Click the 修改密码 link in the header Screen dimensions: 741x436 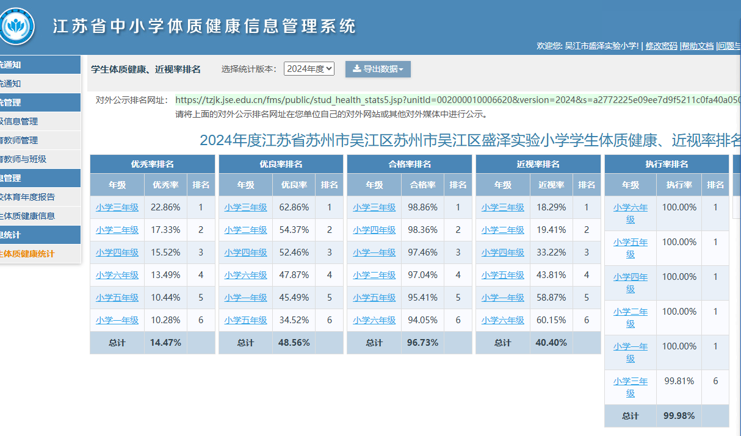pyautogui.click(x=661, y=46)
